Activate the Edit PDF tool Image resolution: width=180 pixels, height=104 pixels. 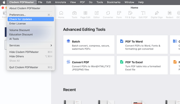click(x=143, y=15)
